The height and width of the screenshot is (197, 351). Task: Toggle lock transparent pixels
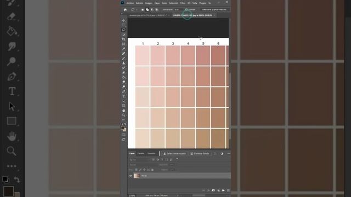[136, 170]
